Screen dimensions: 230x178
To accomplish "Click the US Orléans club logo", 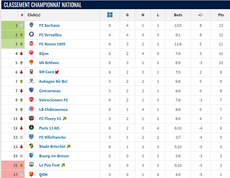I will [31, 63].
